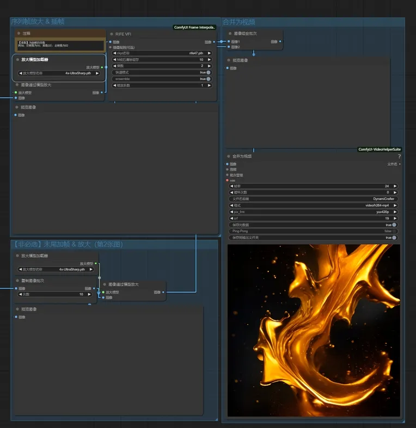416x428 pixels.
Task: Click the vae red input socket
Action: (x=227, y=180)
